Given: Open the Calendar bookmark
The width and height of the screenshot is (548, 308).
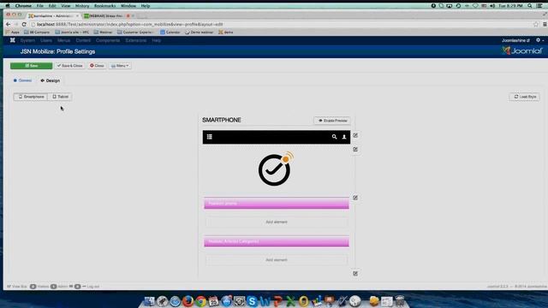Looking at the screenshot, I should (x=170, y=33).
